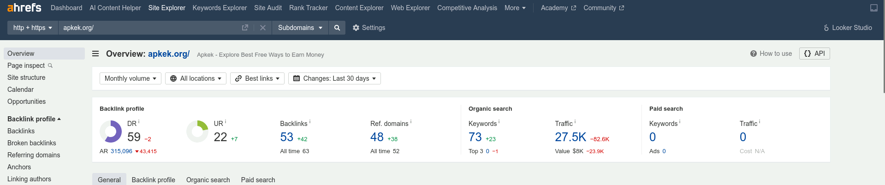
Task: Open Community external link
Action: point(604,8)
